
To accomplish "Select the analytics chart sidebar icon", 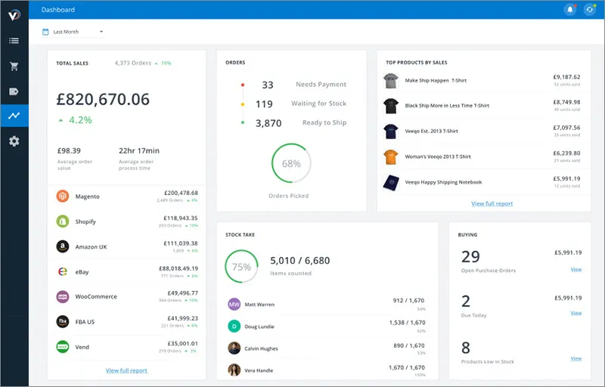I will click(x=14, y=115).
